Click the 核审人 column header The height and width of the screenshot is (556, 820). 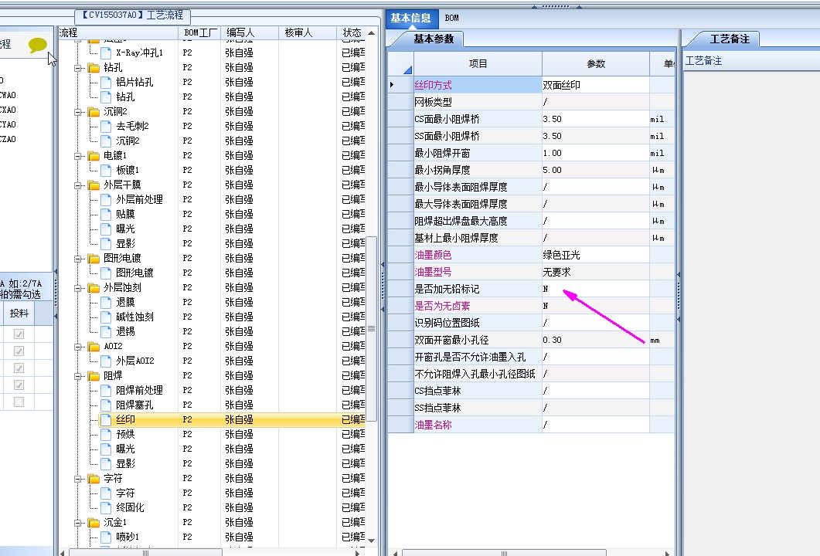(x=308, y=33)
